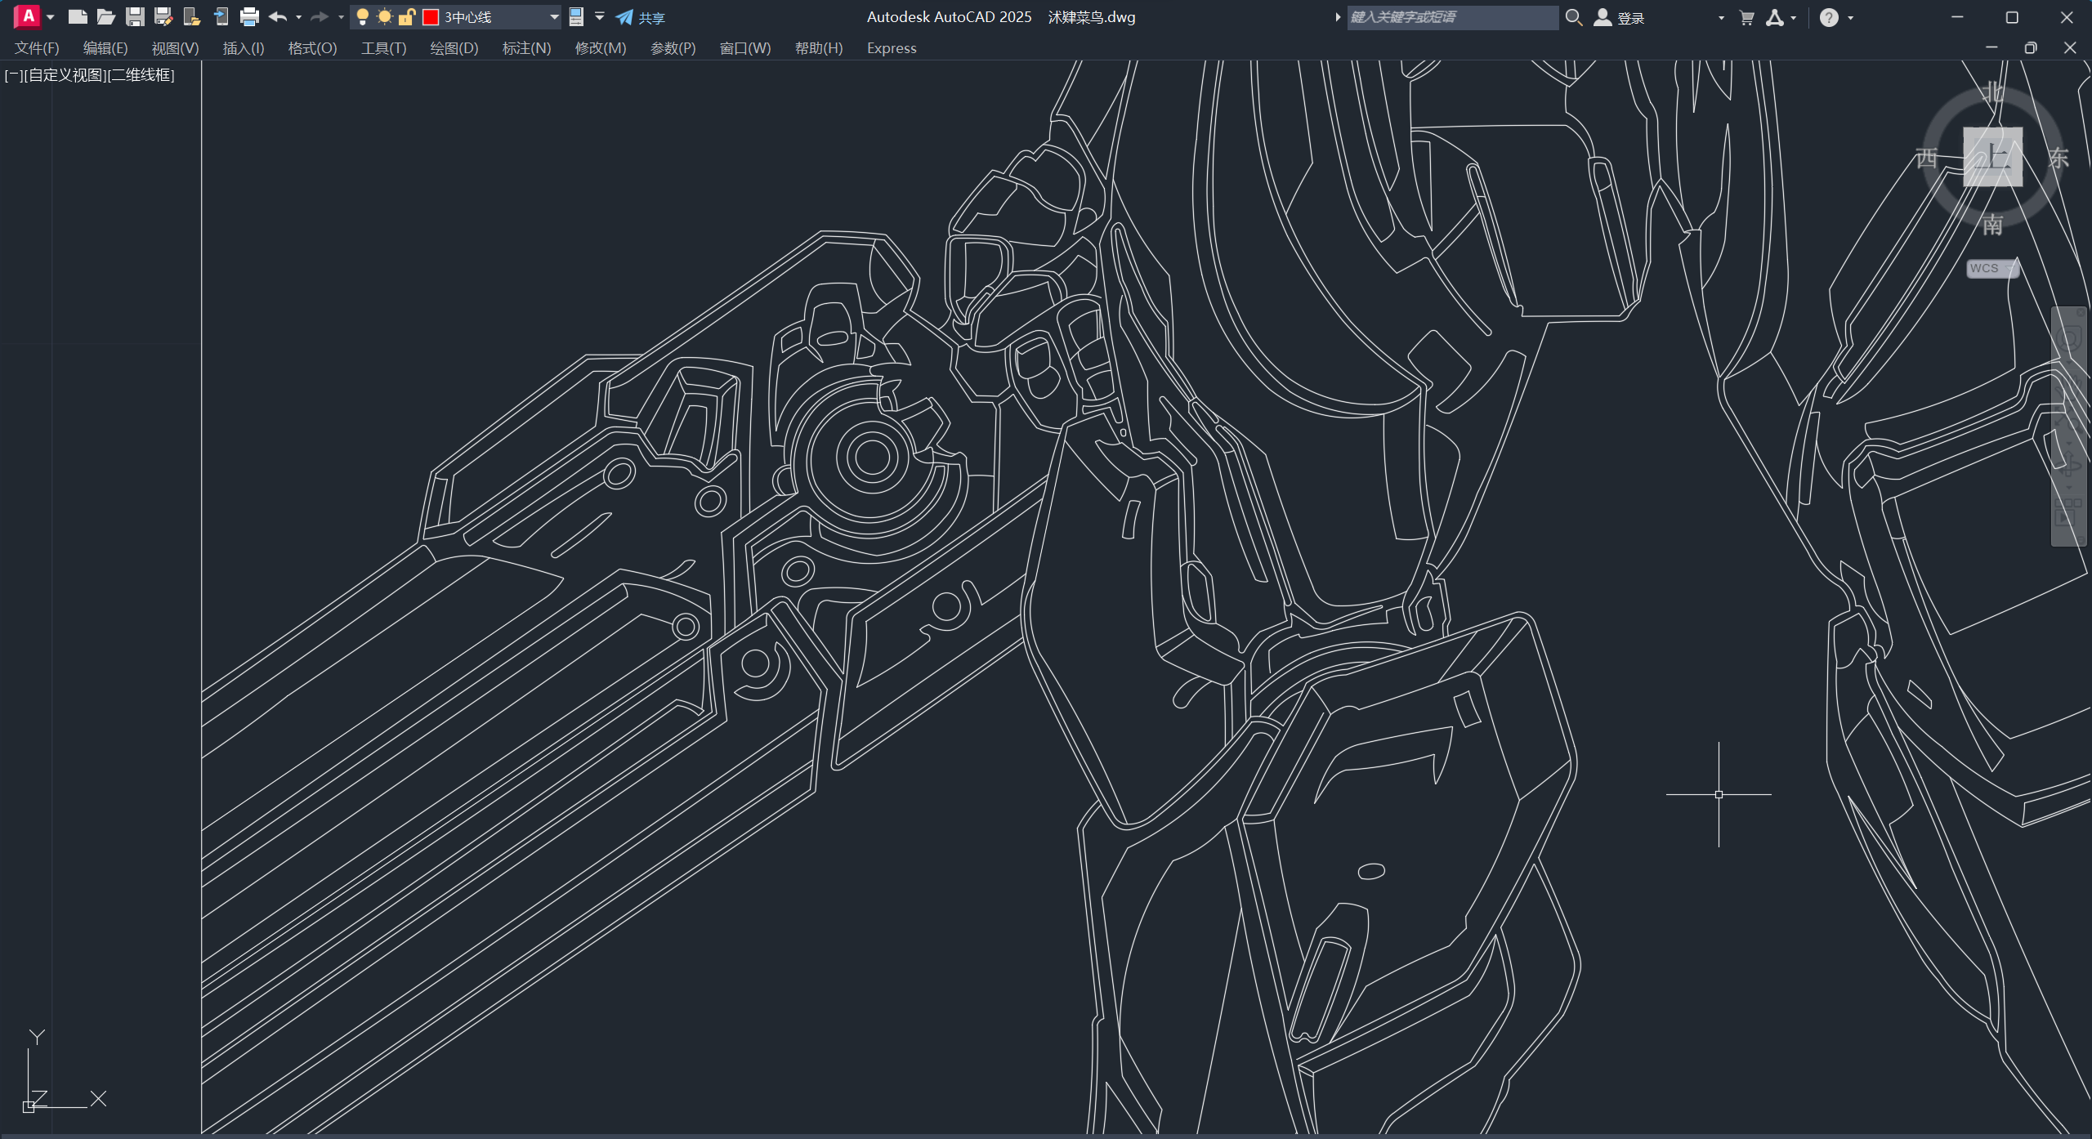The width and height of the screenshot is (2092, 1139).
Task: Click 南 on the ViewCube compass
Action: [x=1992, y=224]
